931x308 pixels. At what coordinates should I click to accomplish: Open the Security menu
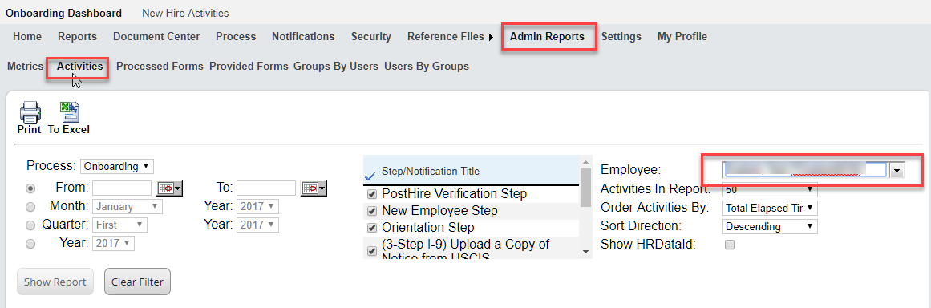[x=371, y=37]
